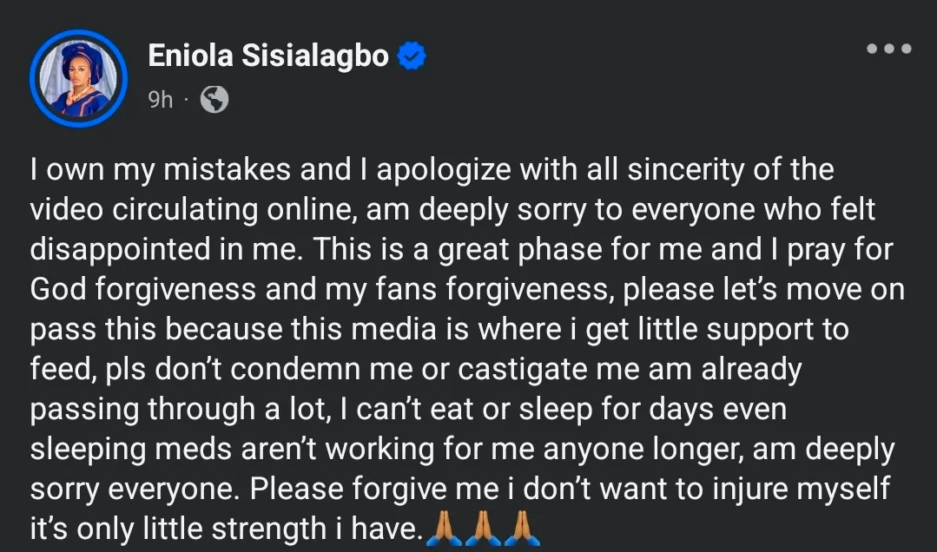Click the last praying hands emoji
This screenshot has height=552, width=937.
(x=521, y=529)
